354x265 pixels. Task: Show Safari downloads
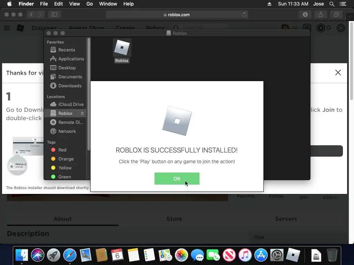305,14
